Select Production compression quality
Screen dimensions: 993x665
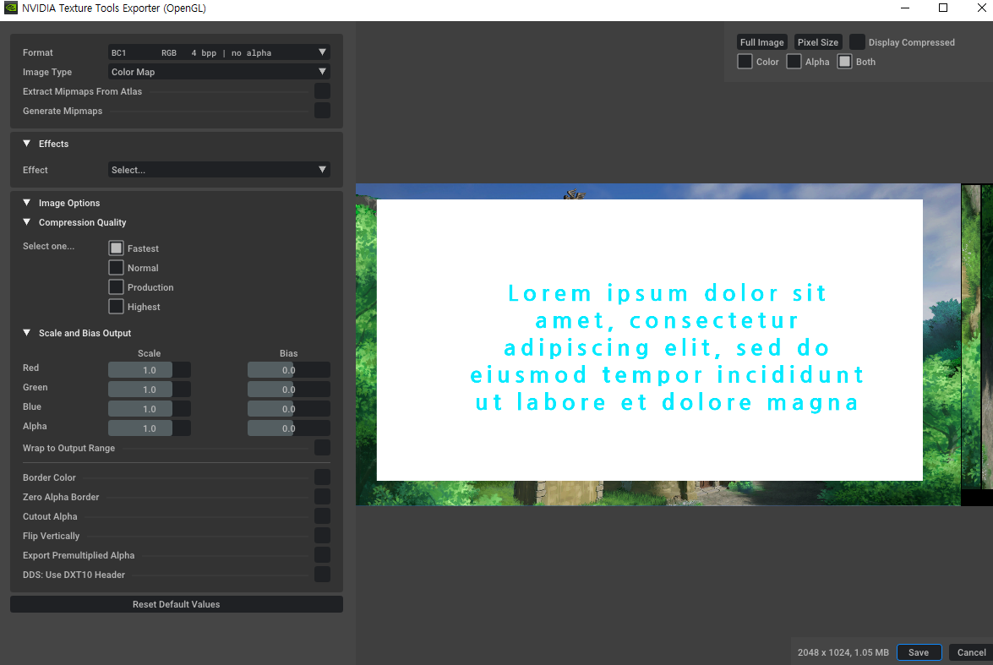coord(116,287)
